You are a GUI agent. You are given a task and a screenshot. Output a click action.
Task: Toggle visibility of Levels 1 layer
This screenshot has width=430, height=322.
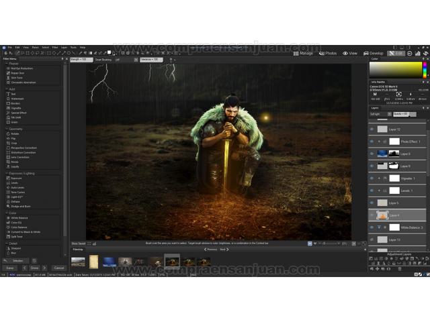(372, 191)
